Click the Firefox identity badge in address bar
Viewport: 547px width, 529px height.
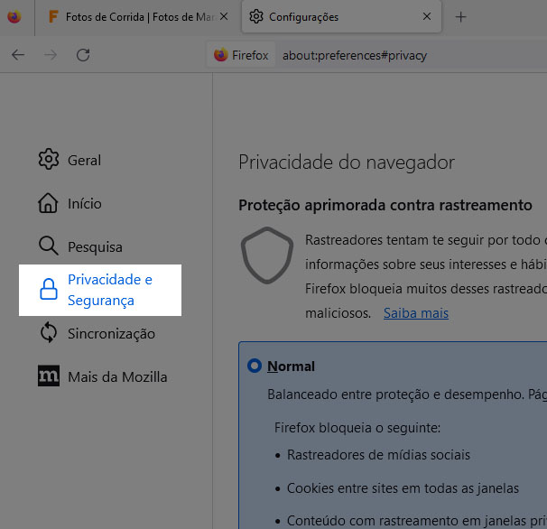(x=241, y=55)
